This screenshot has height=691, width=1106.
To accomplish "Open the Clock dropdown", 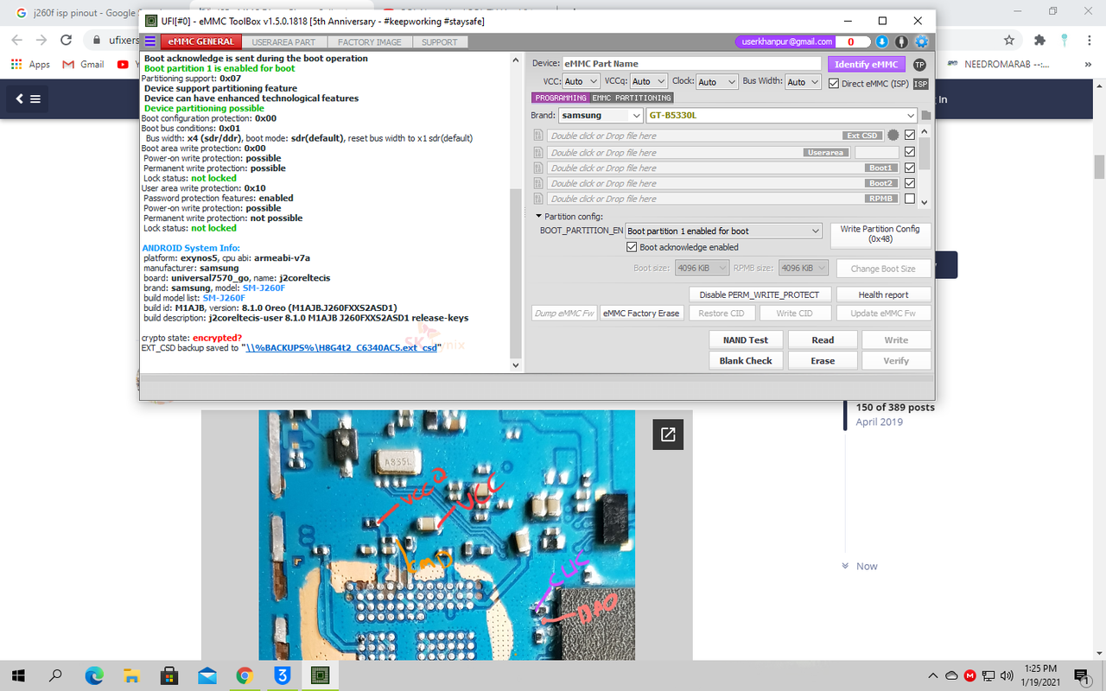I will [x=716, y=81].
